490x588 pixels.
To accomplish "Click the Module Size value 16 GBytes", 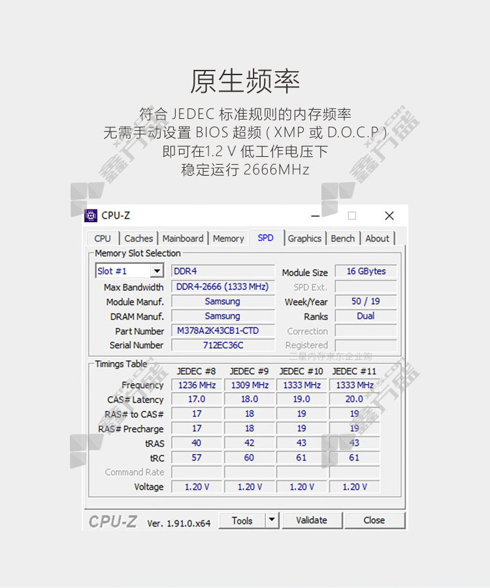I will [366, 271].
